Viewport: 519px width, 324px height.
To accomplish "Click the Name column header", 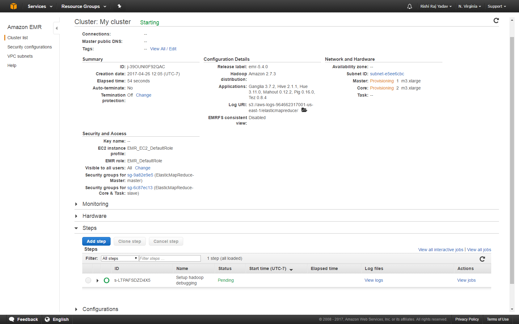I will (x=182, y=268).
